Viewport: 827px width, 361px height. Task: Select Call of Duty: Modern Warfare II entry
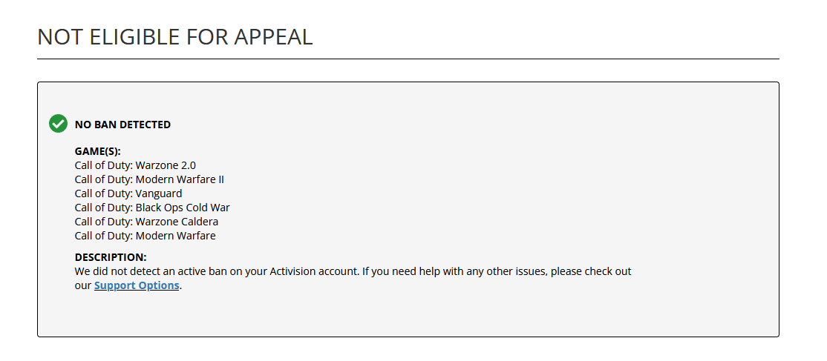(149, 179)
